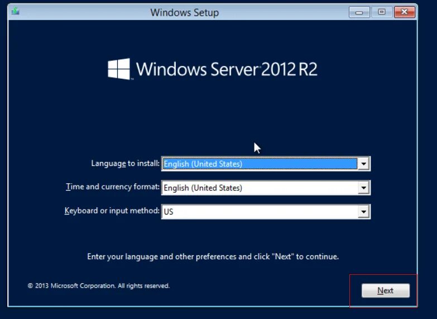Click the "Keyboard or input method:" label
This screenshot has width=437, height=319.
112,211
